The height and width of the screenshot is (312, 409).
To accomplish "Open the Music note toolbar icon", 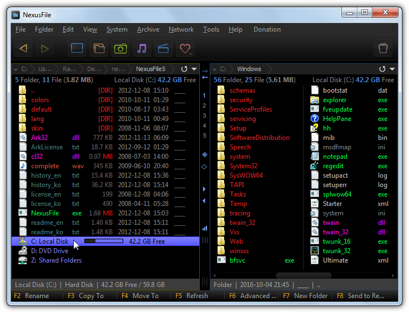I will click(142, 48).
